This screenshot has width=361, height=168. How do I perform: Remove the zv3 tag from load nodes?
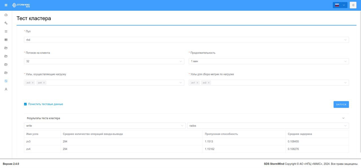[33, 83]
